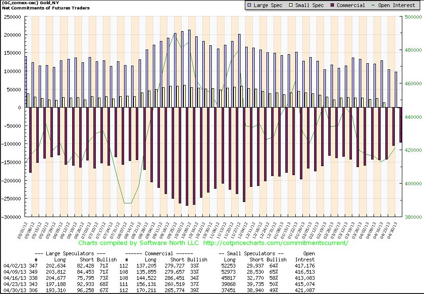Image resolution: width=424 pixels, height=294 pixels.
Task: Click the x-axis date label 10/09/12
Action: pyautogui.click(x=186, y=230)
